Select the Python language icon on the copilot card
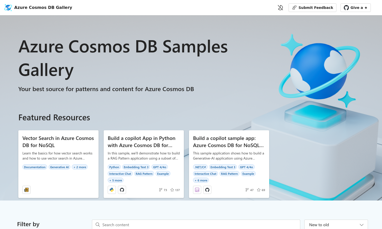Screen dimensions: 382x229 pyautogui.click(x=112, y=190)
